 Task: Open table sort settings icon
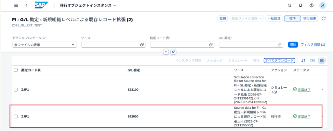pos(303,60)
